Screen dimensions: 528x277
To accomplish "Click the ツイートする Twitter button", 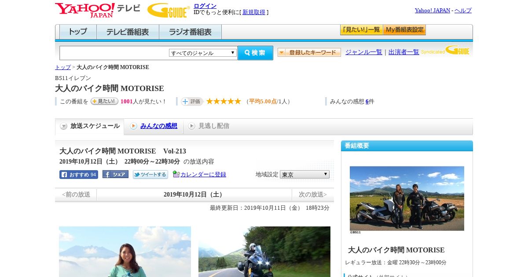I will coord(150,175).
